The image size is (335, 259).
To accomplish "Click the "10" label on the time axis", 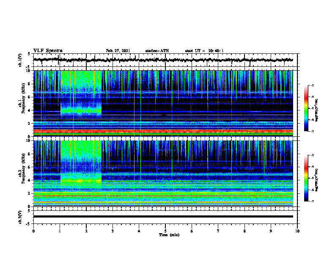I will click(x=297, y=231).
